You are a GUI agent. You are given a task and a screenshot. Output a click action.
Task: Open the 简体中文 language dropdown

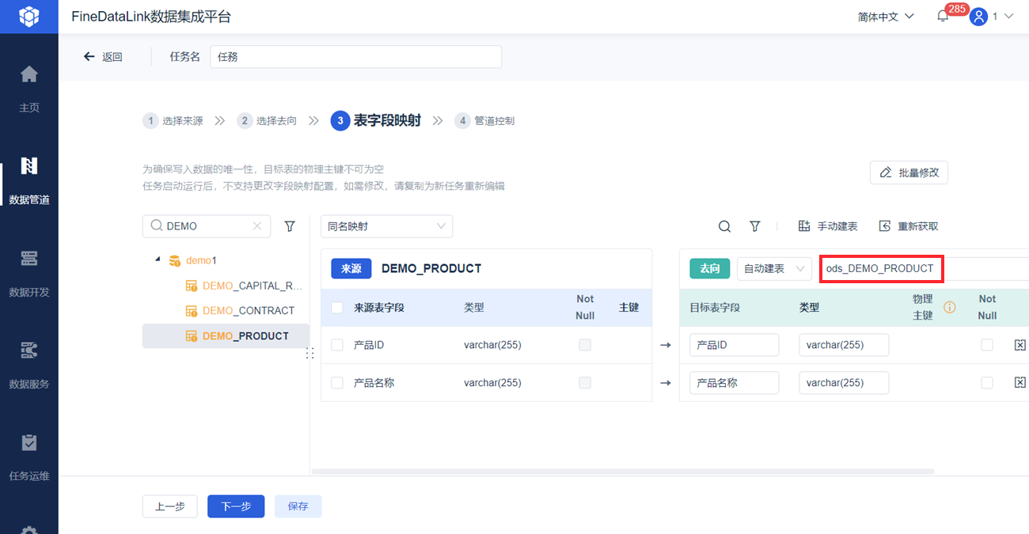[x=886, y=17]
